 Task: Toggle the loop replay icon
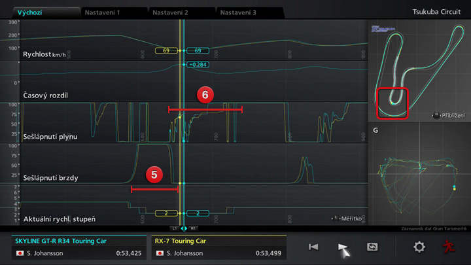click(x=372, y=247)
